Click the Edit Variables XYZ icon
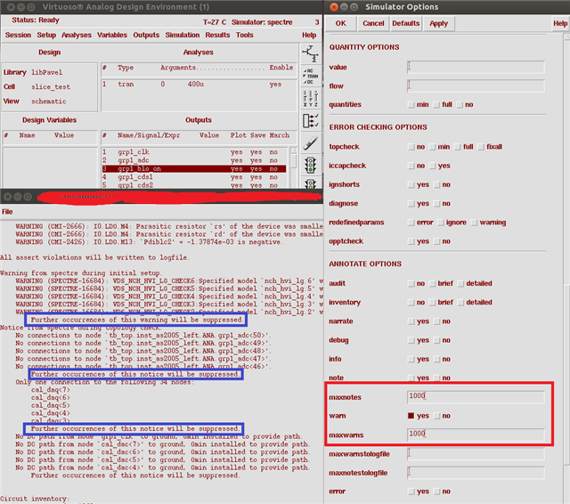The height and width of the screenshot is (504, 570). (x=310, y=97)
